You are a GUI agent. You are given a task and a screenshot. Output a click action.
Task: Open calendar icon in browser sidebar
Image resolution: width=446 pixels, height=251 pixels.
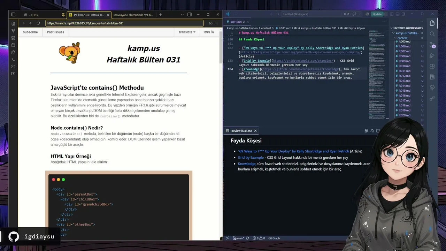click(13, 45)
